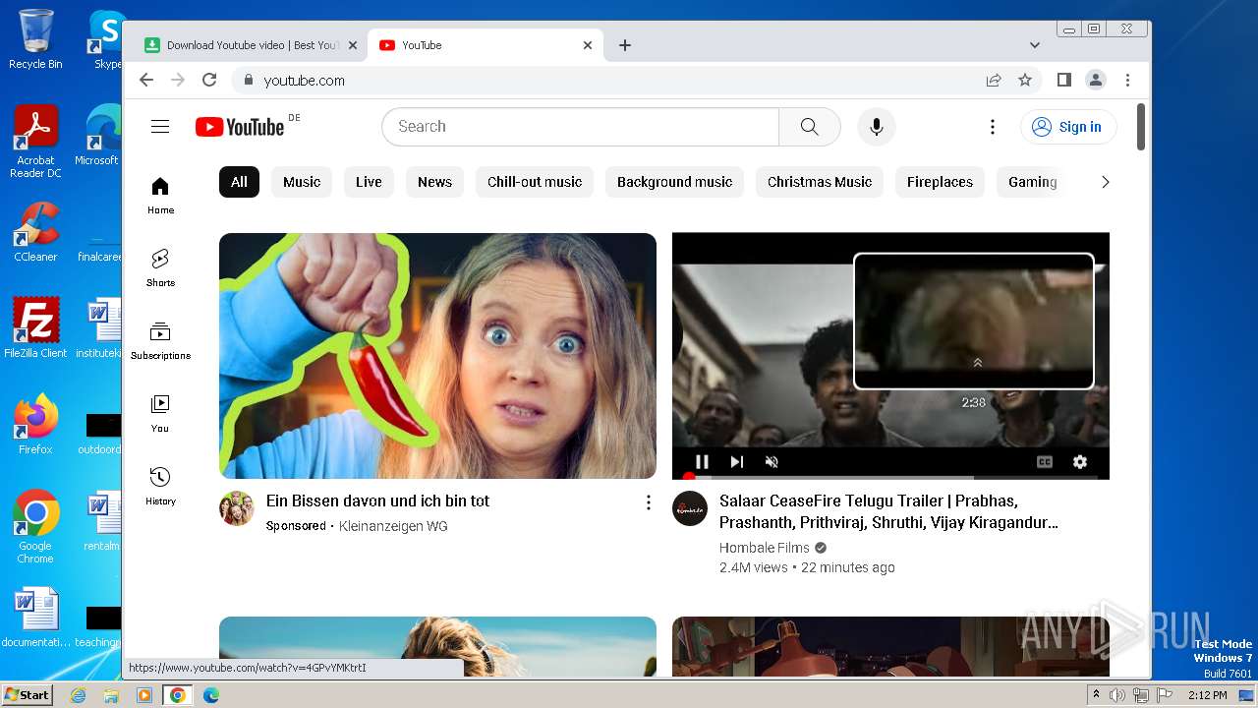Select the Music filter chip

click(x=302, y=182)
